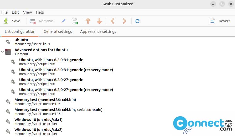Image resolution: width=235 pixels, height=137 pixels.
Task: Click the Remove entry toolbar button
Action: 41,21
